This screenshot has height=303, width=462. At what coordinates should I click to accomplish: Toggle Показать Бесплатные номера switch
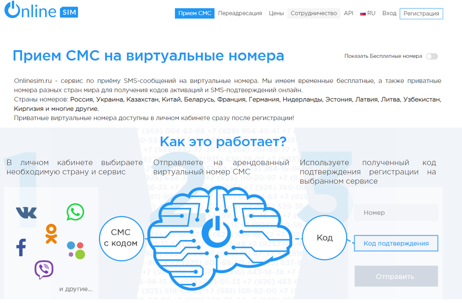tap(432, 56)
